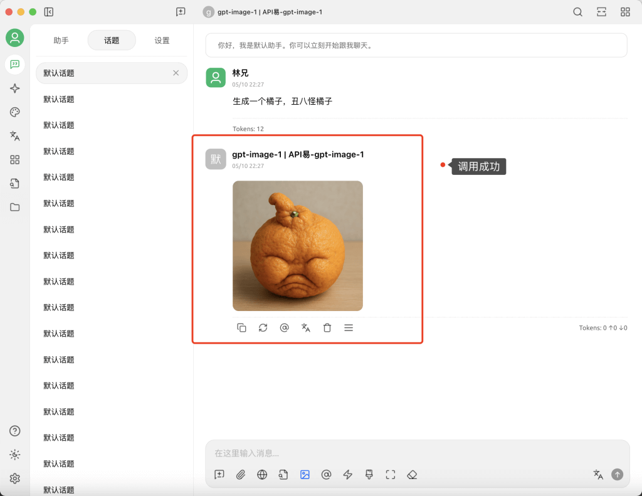Clear the 默认话题 search with the X
Viewport: 642px width, 496px height.
point(176,73)
